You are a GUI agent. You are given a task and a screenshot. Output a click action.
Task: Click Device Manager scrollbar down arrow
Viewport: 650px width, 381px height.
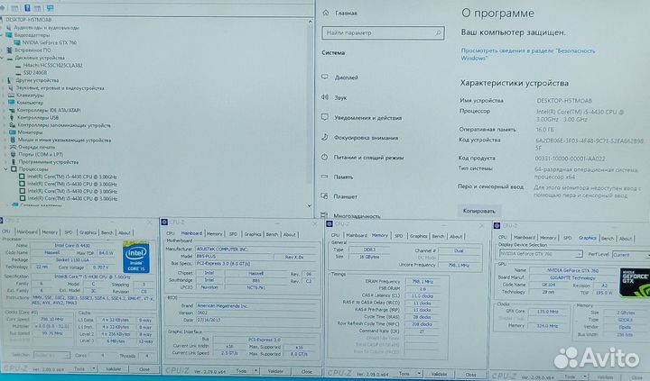310,205
